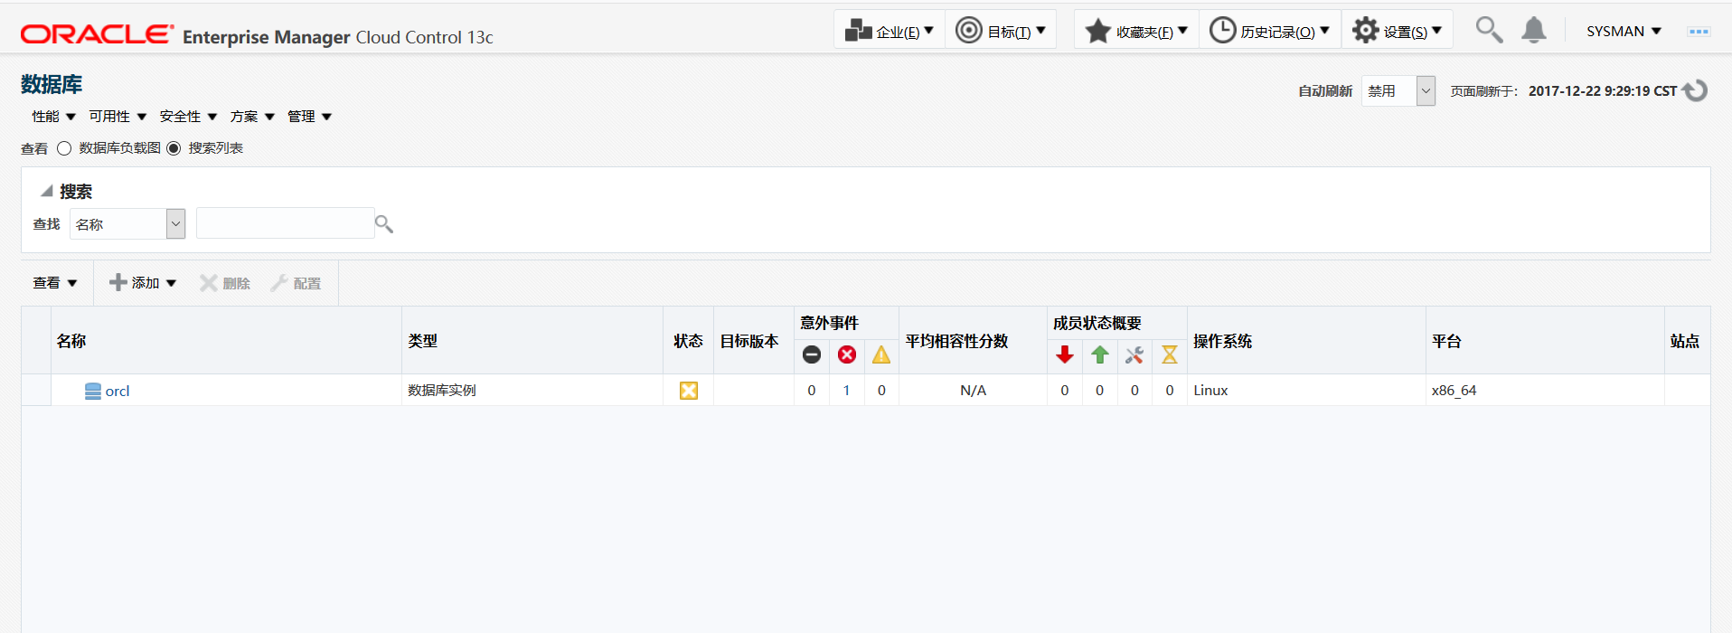Image resolution: width=1732 pixels, height=633 pixels.
Task: Open the 安全性 menu
Action: [188, 117]
